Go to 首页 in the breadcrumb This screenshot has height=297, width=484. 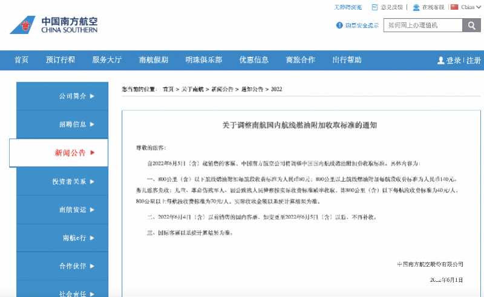point(168,90)
